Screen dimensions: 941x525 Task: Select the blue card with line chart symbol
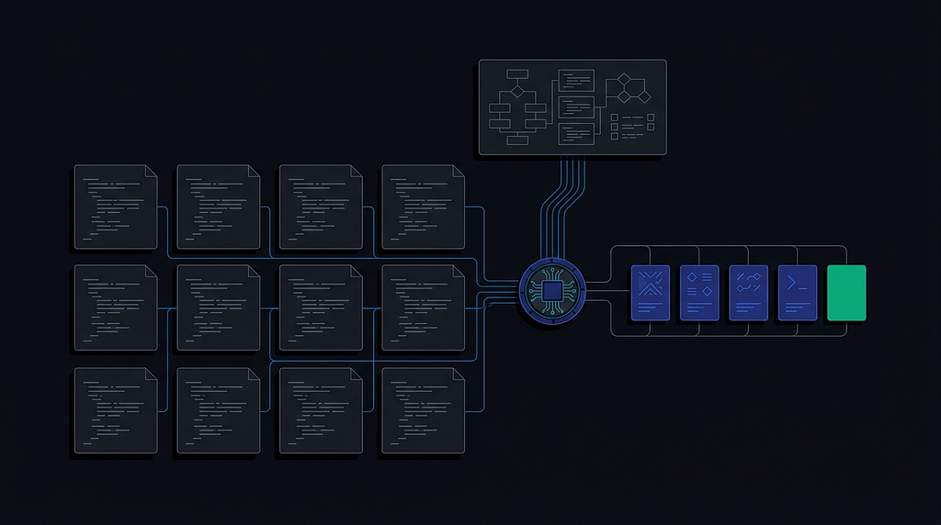(748, 293)
